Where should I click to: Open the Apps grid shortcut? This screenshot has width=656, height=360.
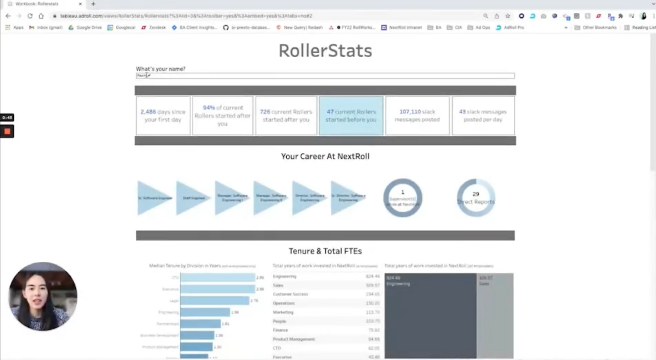(14, 27)
